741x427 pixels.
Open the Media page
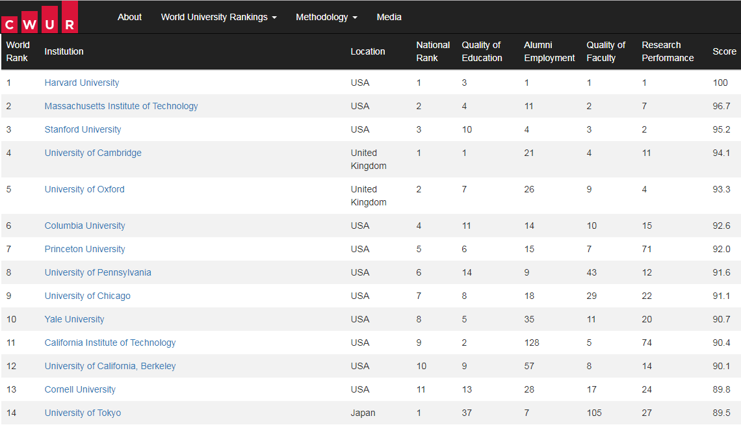pyautogui.click(x=389, y=17)
